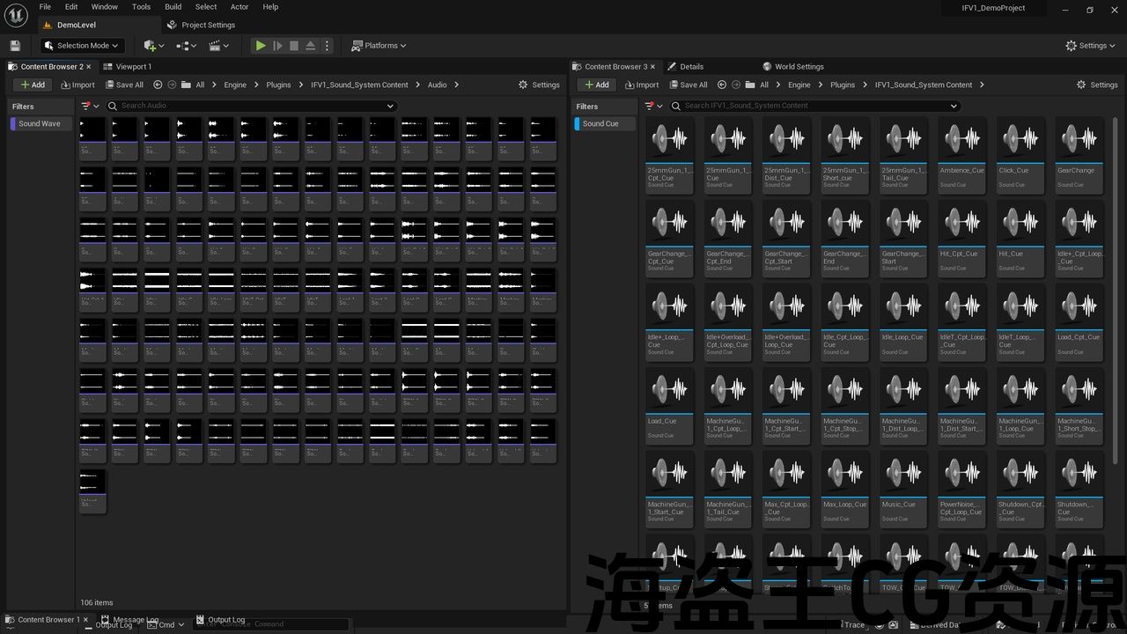Open the Selection Mode dropdown
Image resolution: width=1127 pixels, height=634 pixels.
(x=82, y=46)
